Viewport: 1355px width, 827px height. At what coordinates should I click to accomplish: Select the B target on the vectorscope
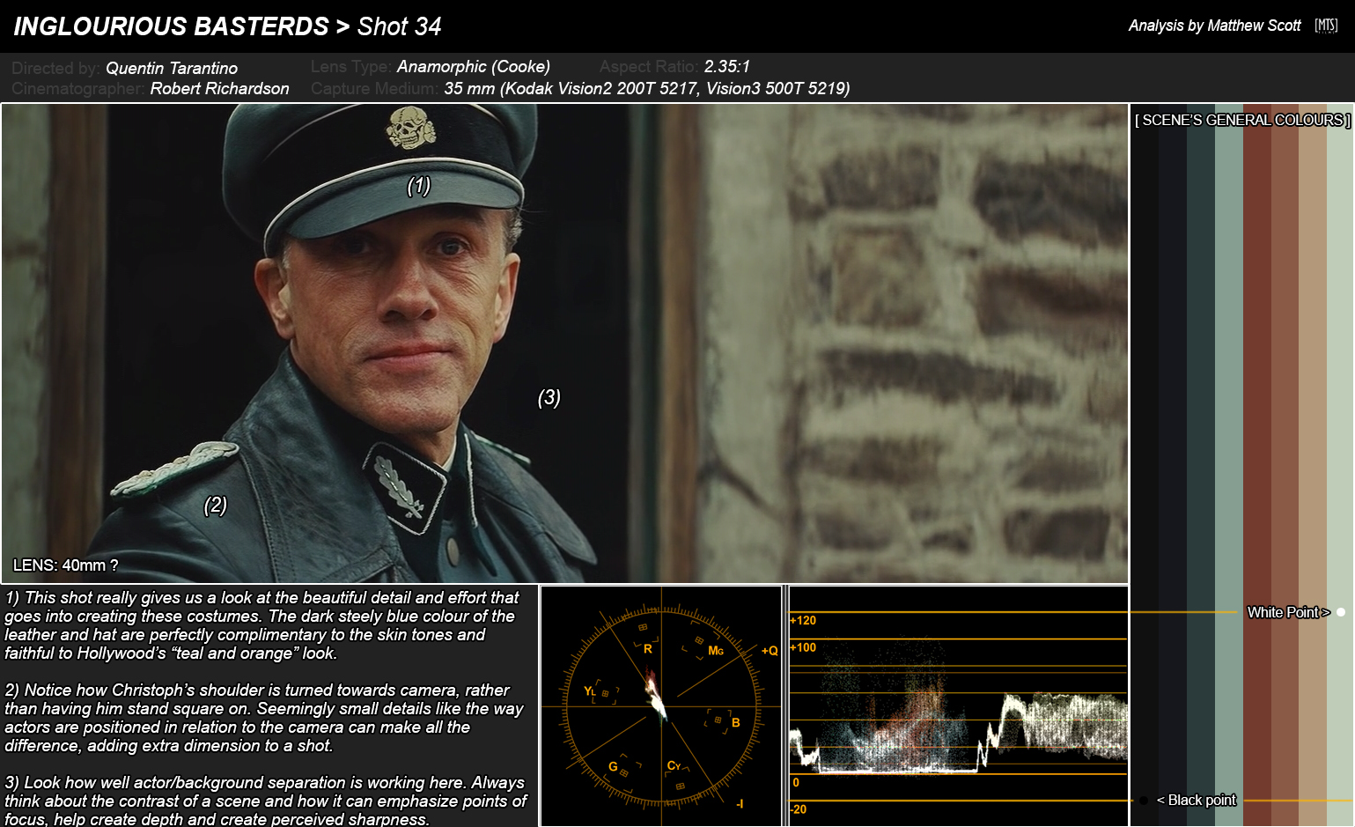[736, 723]
